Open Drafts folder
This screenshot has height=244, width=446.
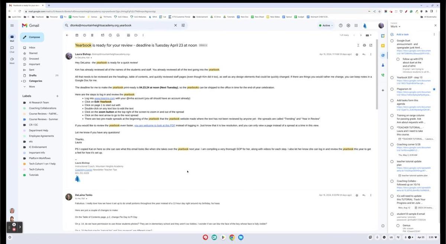pos(33,75)
